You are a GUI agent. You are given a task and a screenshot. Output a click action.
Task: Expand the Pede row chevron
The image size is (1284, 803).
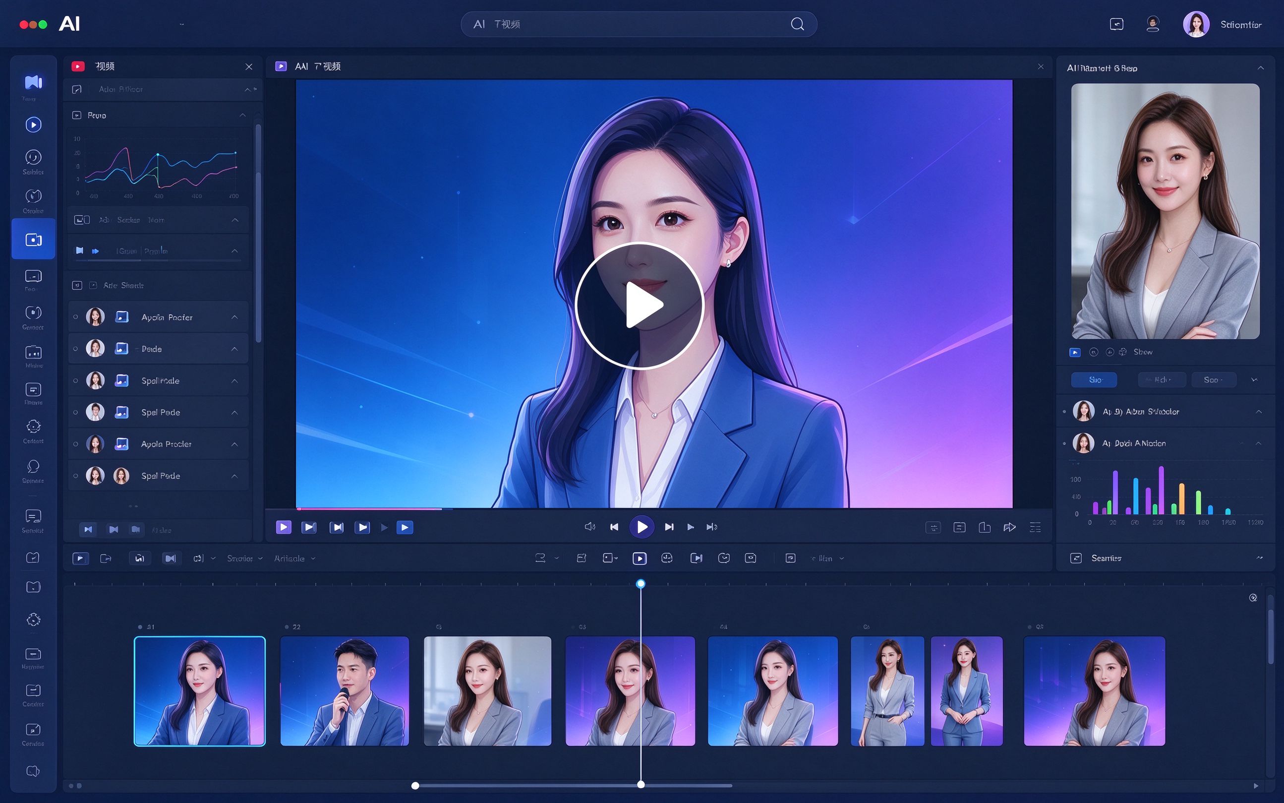pyautogui.click(x=234, y=349)
